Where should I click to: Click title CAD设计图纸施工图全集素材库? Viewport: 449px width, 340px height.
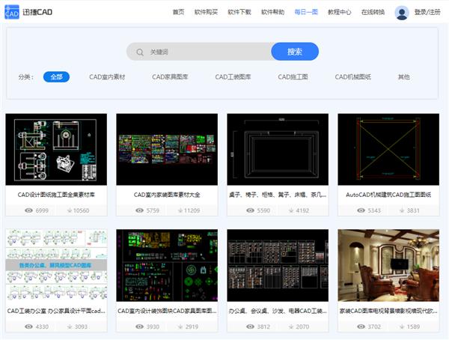(56, 195)
